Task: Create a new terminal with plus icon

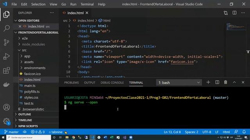Action: click(208, 82)
